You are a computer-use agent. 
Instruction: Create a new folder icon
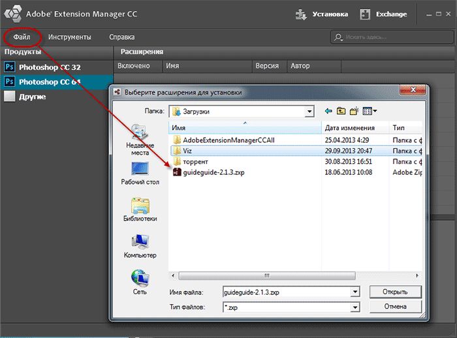[x=354, y=111]
